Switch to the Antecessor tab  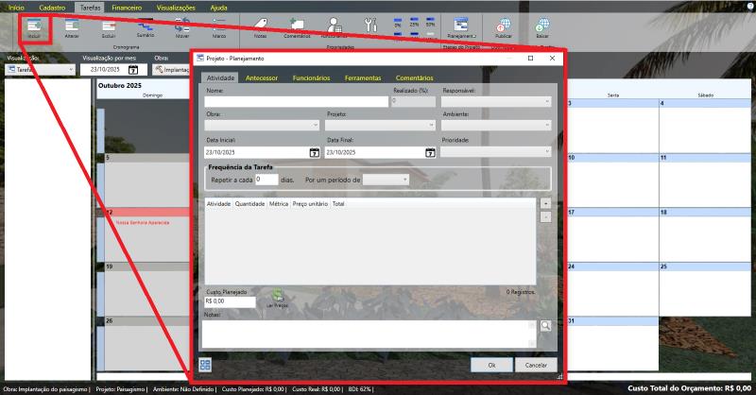(261, 78)
